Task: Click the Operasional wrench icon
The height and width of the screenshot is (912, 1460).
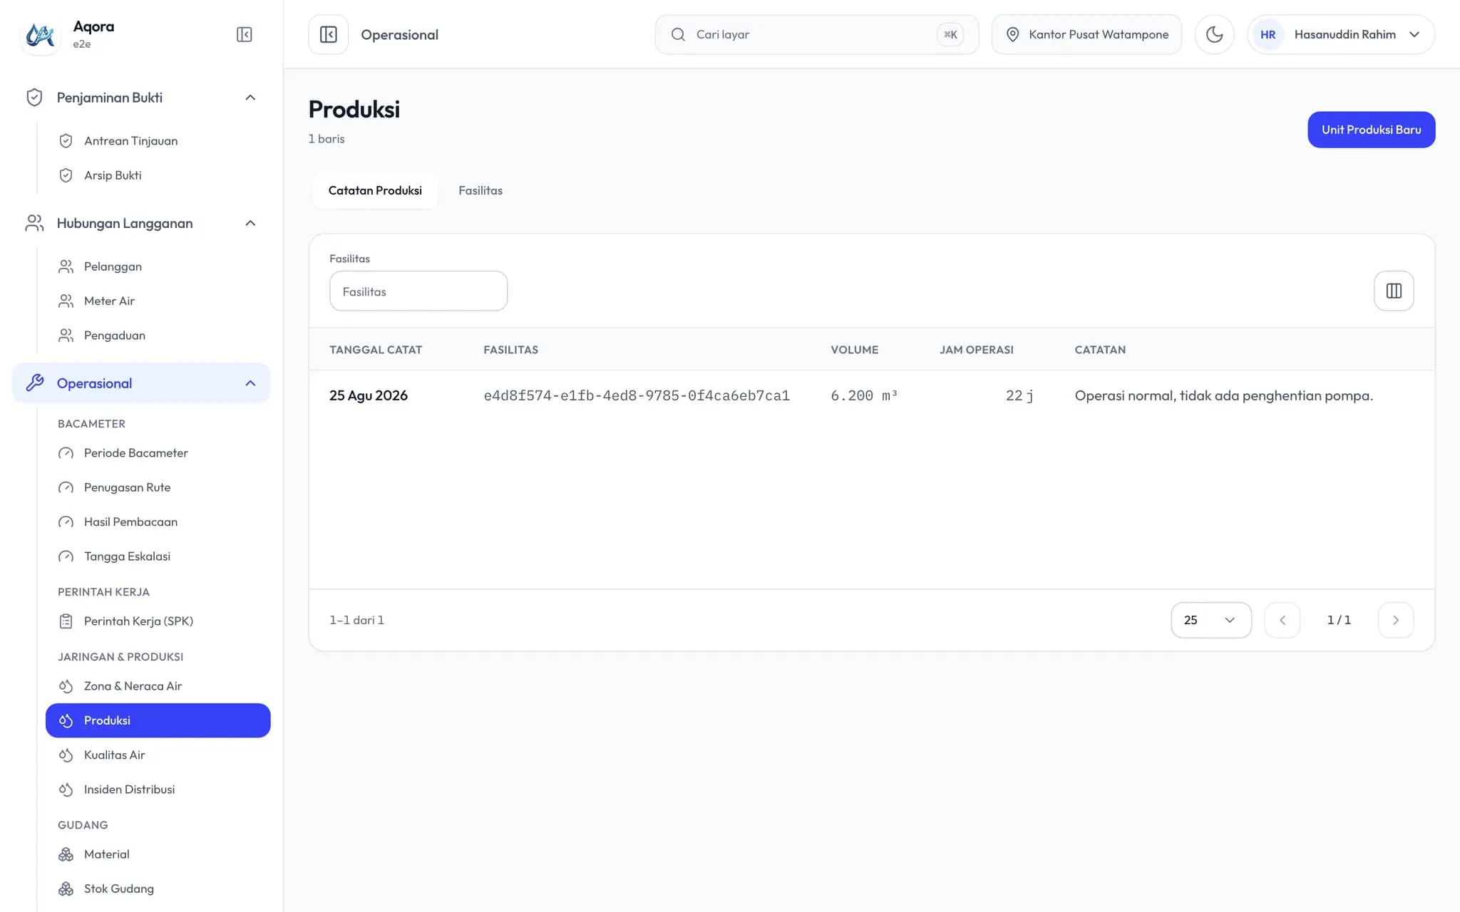Action: [34, 383]
